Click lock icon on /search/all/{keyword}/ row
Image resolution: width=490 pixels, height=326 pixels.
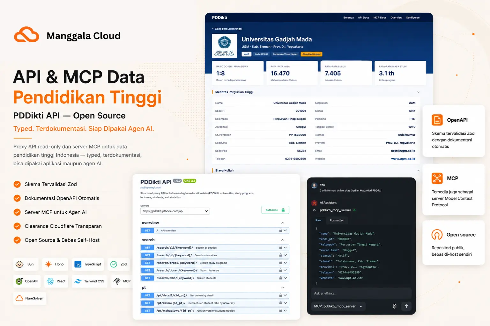click(280, 248)
